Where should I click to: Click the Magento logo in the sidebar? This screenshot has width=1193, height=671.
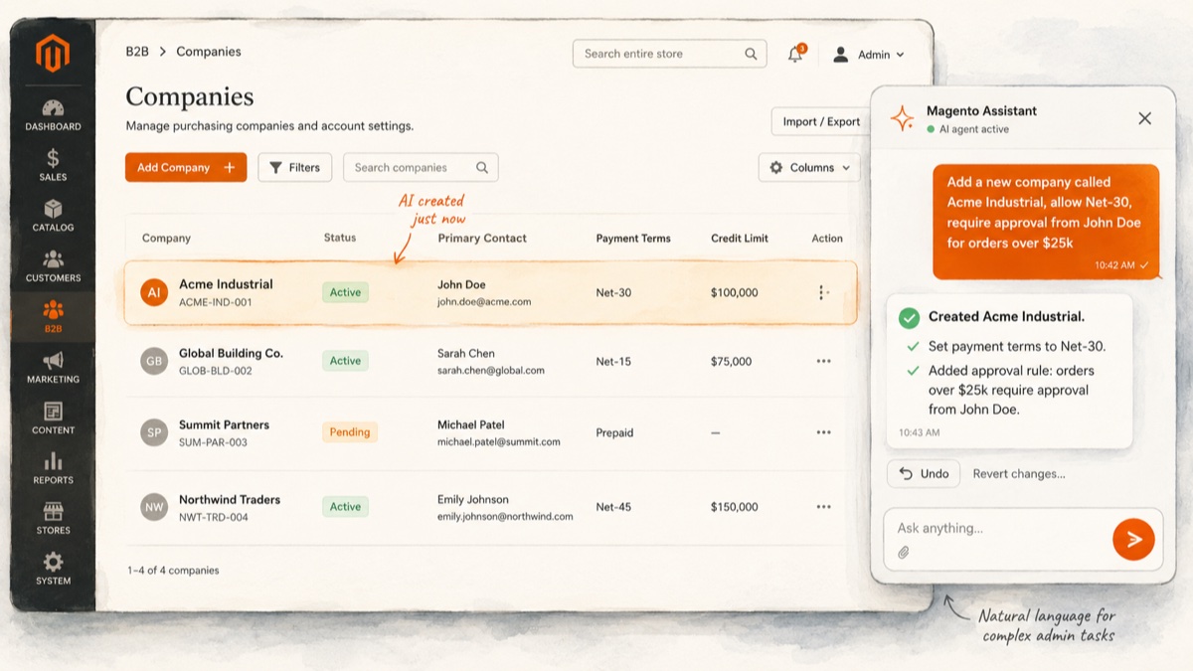tap(53, 54)
